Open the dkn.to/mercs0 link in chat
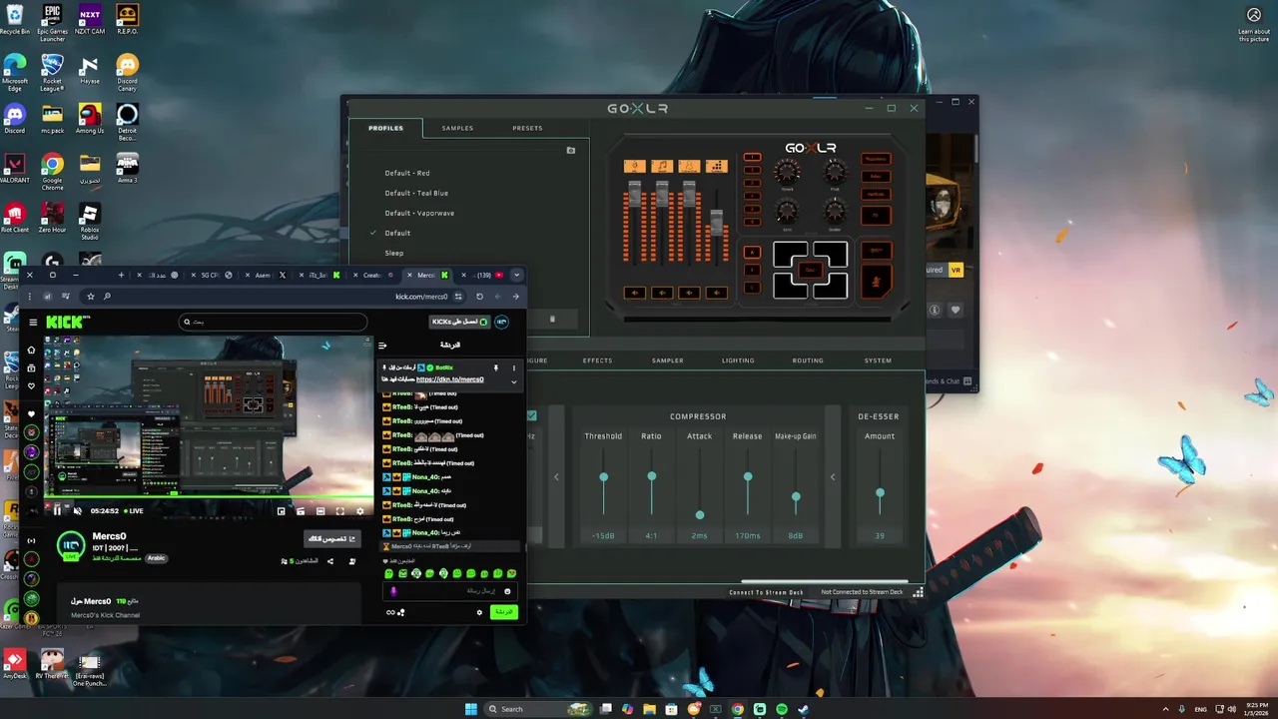The height and width of the screenshot is (719, 1278). [450, 379]
